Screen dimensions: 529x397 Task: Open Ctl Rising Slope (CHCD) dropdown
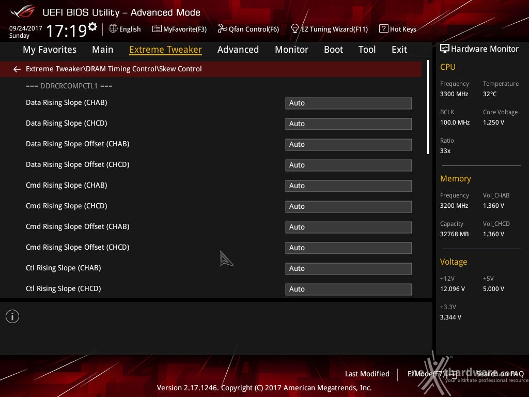pos(349,289)
